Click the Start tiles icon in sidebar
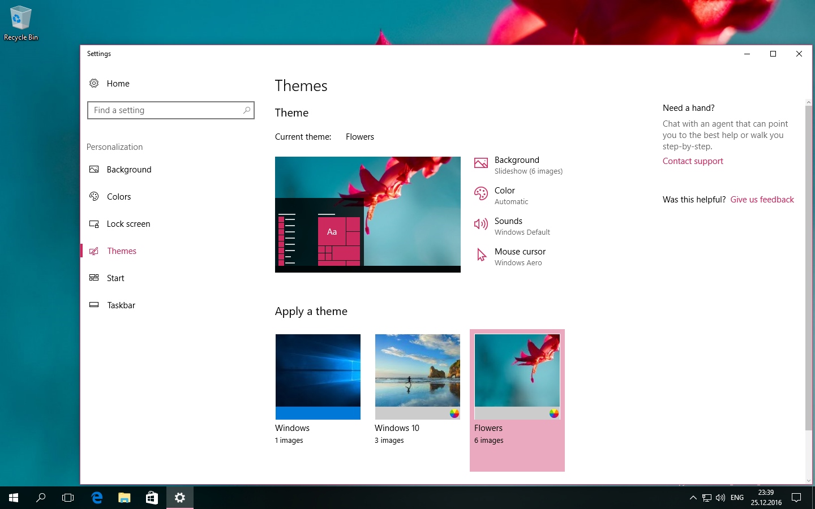The image size is (815, 509). coord(94,278)
